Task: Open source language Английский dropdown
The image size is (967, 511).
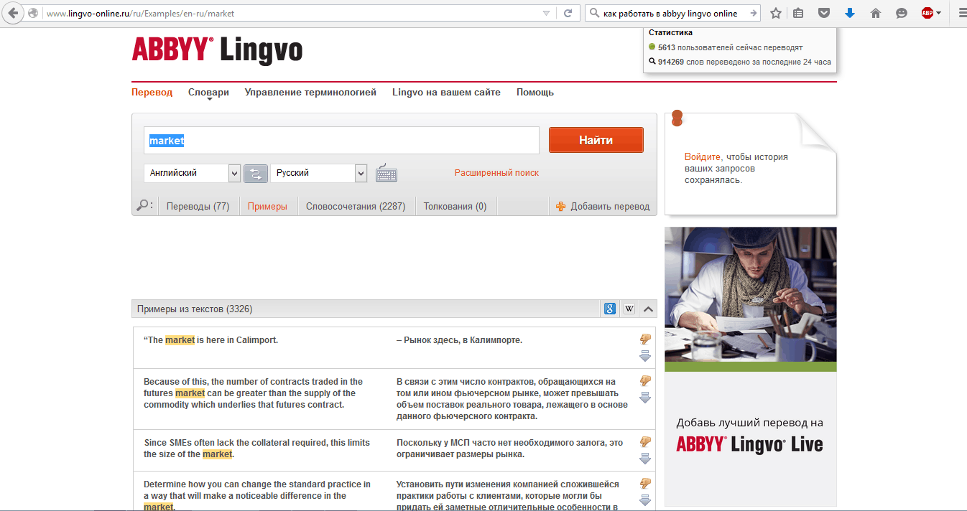Action: click(x=192, y=173)
